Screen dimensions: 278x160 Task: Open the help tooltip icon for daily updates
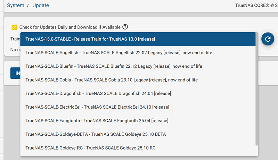coord(125,27)
